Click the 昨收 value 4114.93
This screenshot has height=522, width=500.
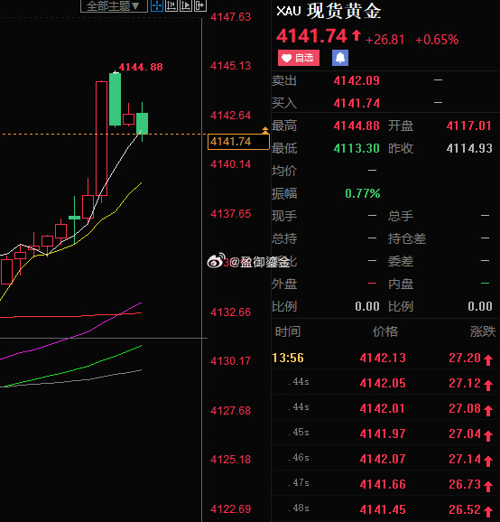[x=469, y=148]
